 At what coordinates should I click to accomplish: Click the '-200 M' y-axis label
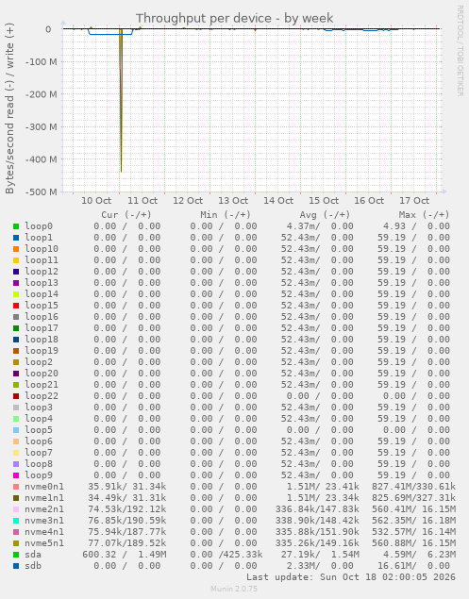(x=41, y=94)
